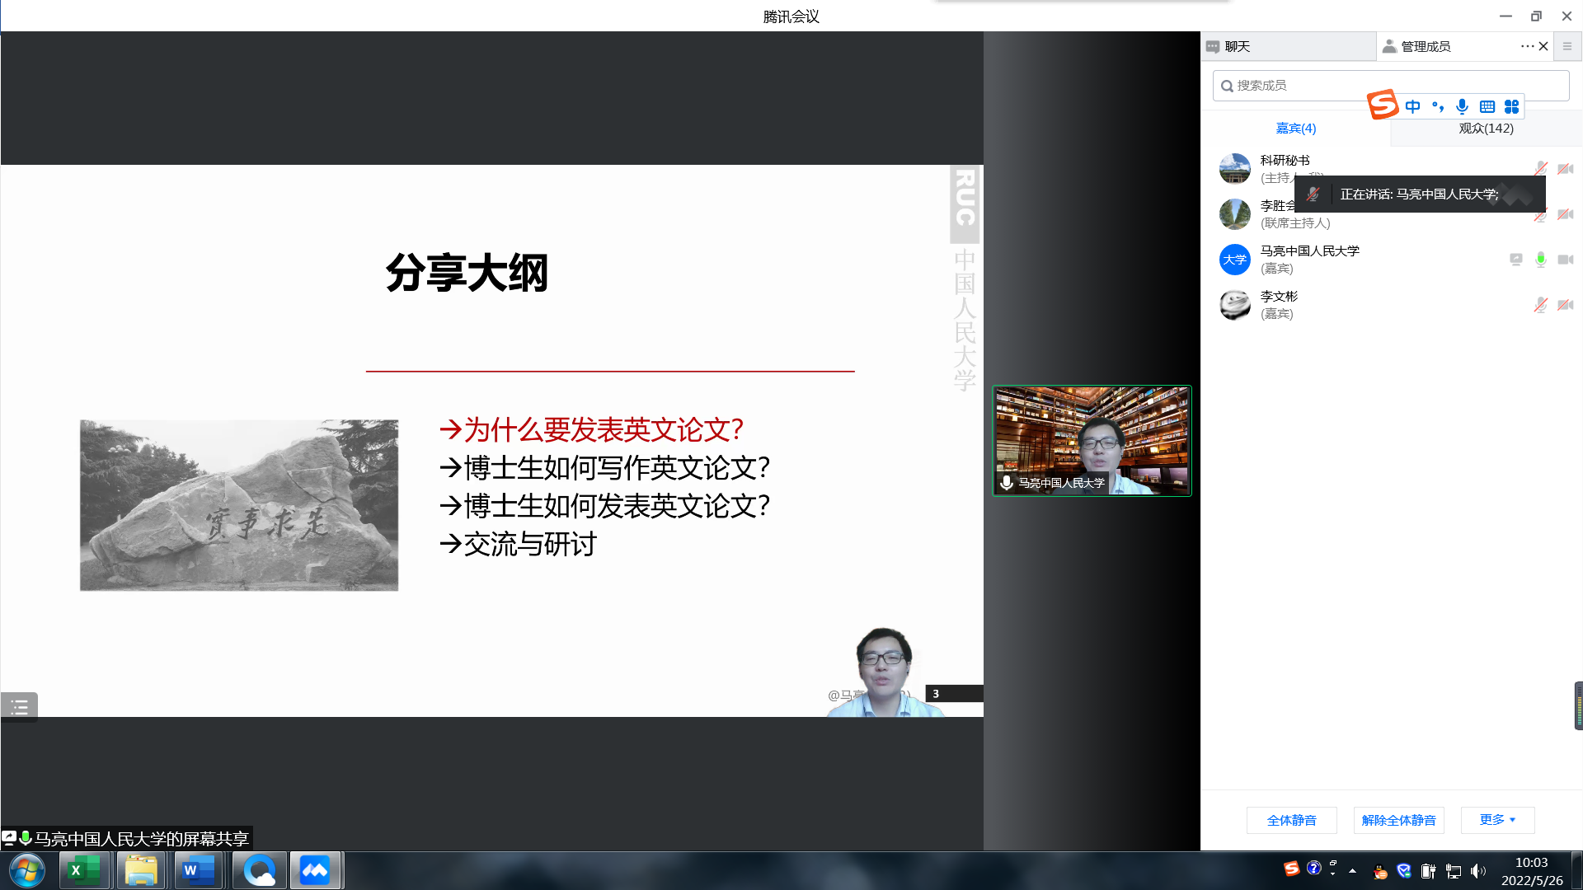Open Excel from the taskbar
Image resolution: width=1583 pixels, height=890 pixels.
pos(84,871)
